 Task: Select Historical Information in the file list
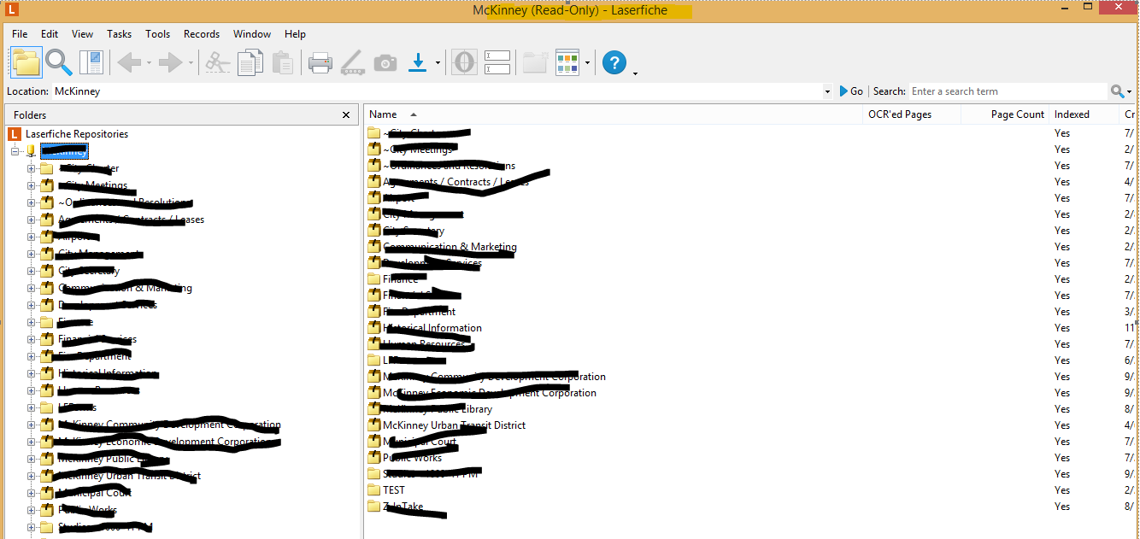(x=432, y=328)
